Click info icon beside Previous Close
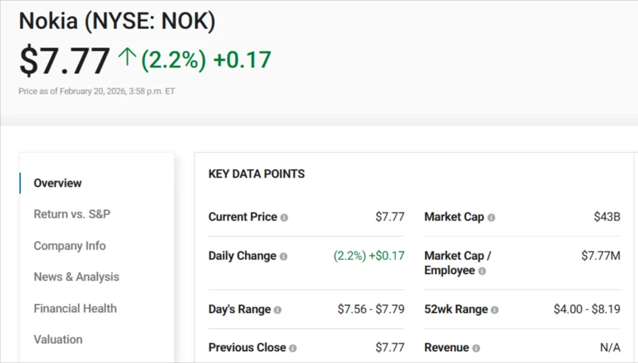This screenshot has height=363, width=638. click(293, 348)
